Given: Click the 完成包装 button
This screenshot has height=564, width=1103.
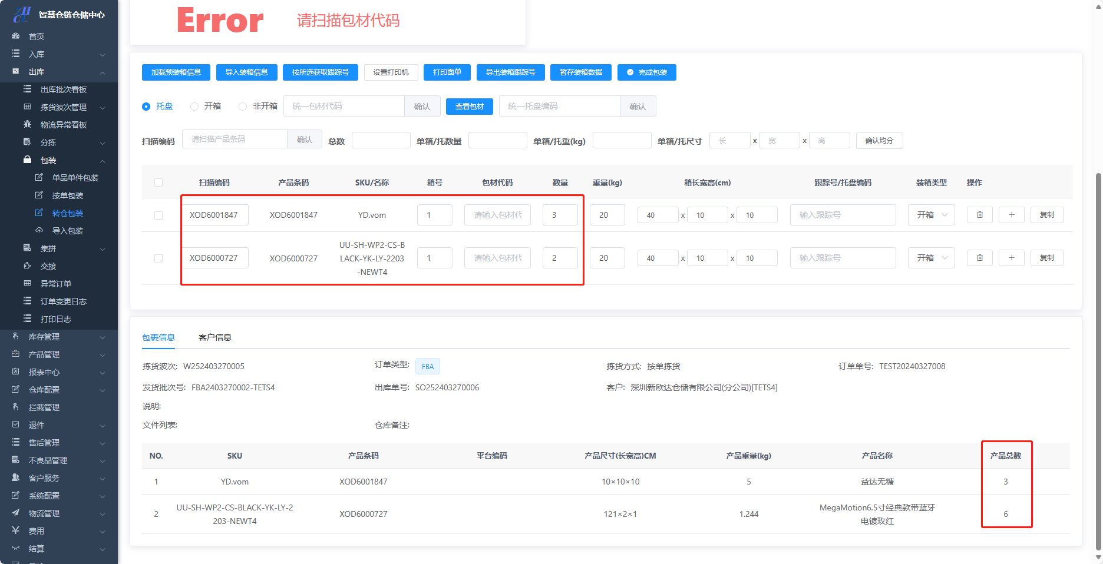Looking at the screenshot, I should (646, 72).
